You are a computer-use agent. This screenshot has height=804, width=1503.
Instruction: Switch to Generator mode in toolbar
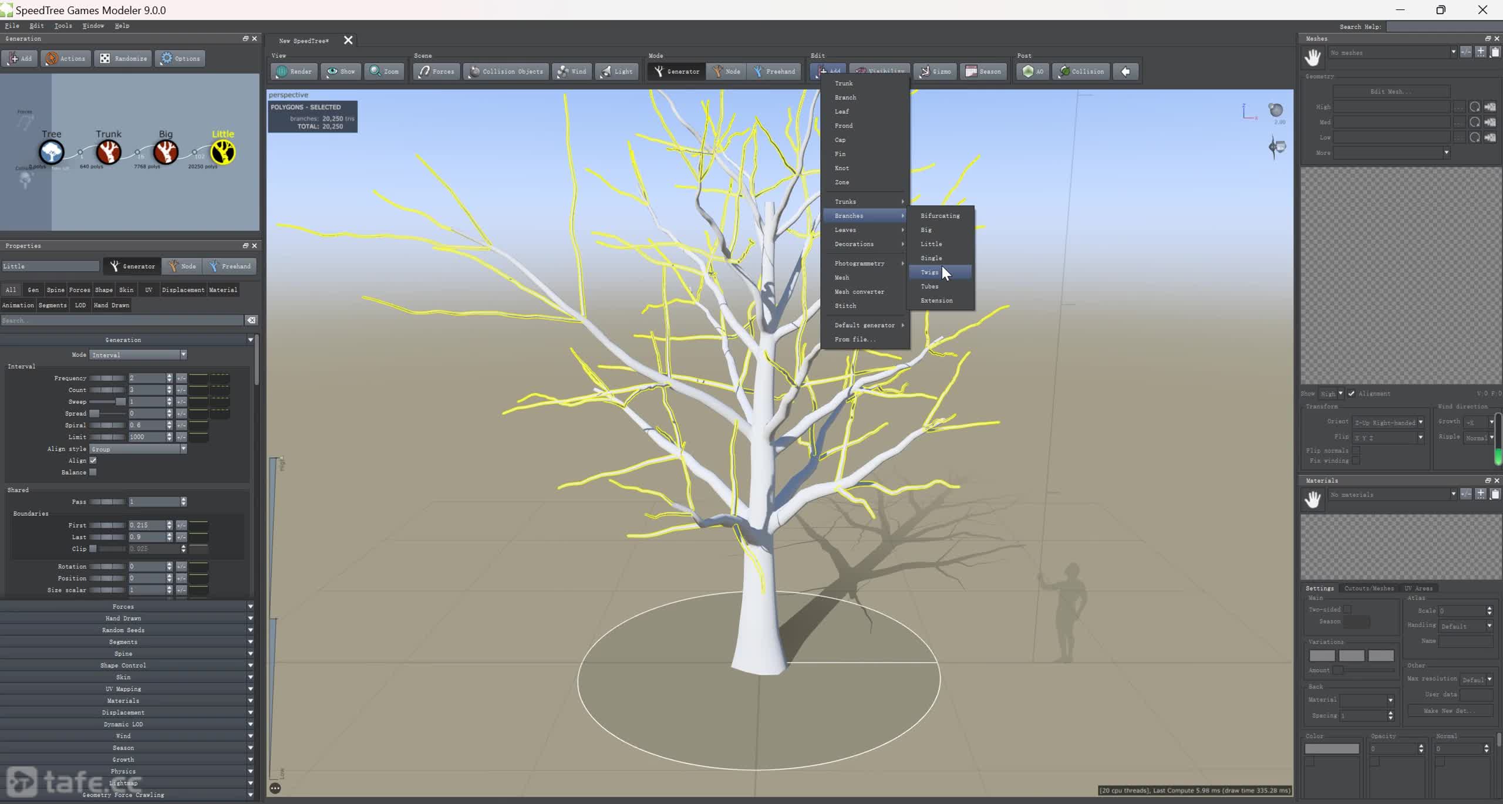(x=676, y=72)
